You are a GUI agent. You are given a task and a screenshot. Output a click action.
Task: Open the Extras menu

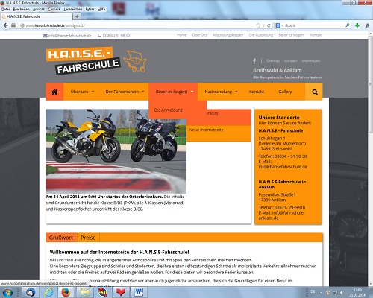coord(90,9)
